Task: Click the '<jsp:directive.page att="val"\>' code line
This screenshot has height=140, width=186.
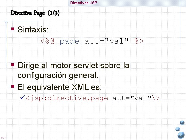Action: [93, 98]
